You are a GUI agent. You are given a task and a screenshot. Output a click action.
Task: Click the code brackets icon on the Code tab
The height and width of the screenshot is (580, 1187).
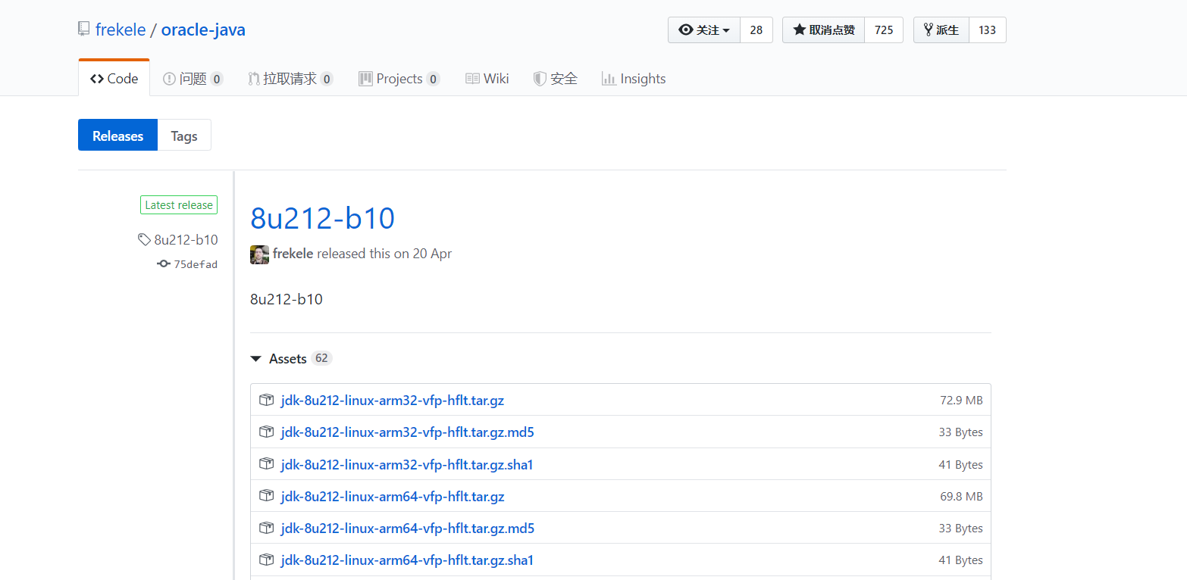pos(96,78)
